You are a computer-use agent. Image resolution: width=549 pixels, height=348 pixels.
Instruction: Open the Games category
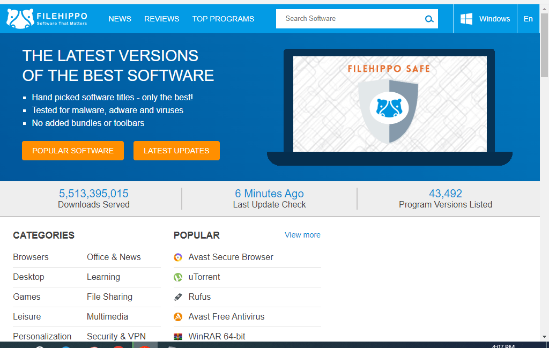click(27, 297)
